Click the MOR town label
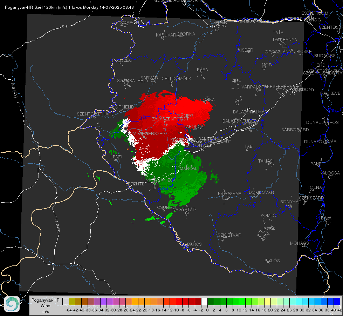 click(x=267, y=65)
